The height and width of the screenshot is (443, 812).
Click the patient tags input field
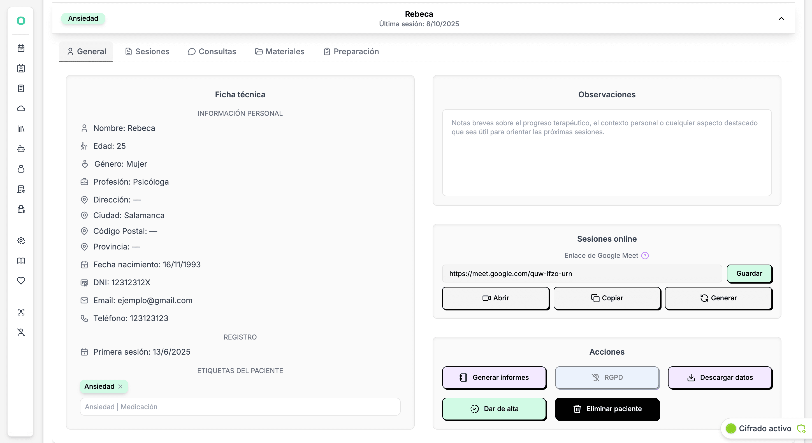pos(240,407)
